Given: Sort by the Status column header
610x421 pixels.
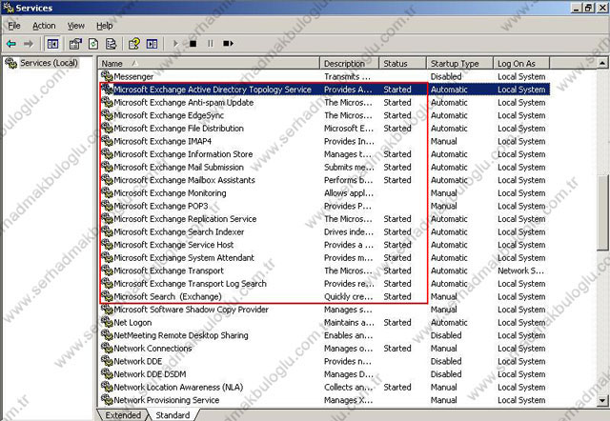Looking at the screenshot, I should (402, 64).
